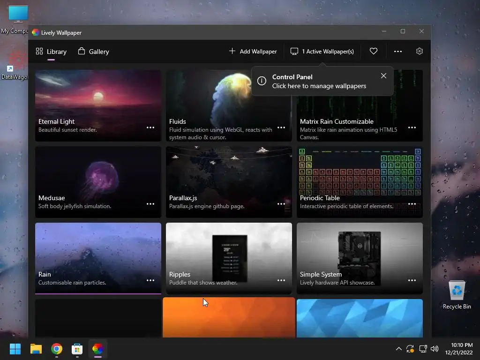Click the sync update tray icon
This screenshot has width=480, height=360.
coord(410,349)
